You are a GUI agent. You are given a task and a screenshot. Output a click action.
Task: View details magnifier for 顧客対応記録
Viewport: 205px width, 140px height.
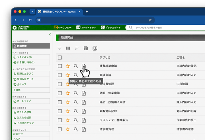coord(76,111)
